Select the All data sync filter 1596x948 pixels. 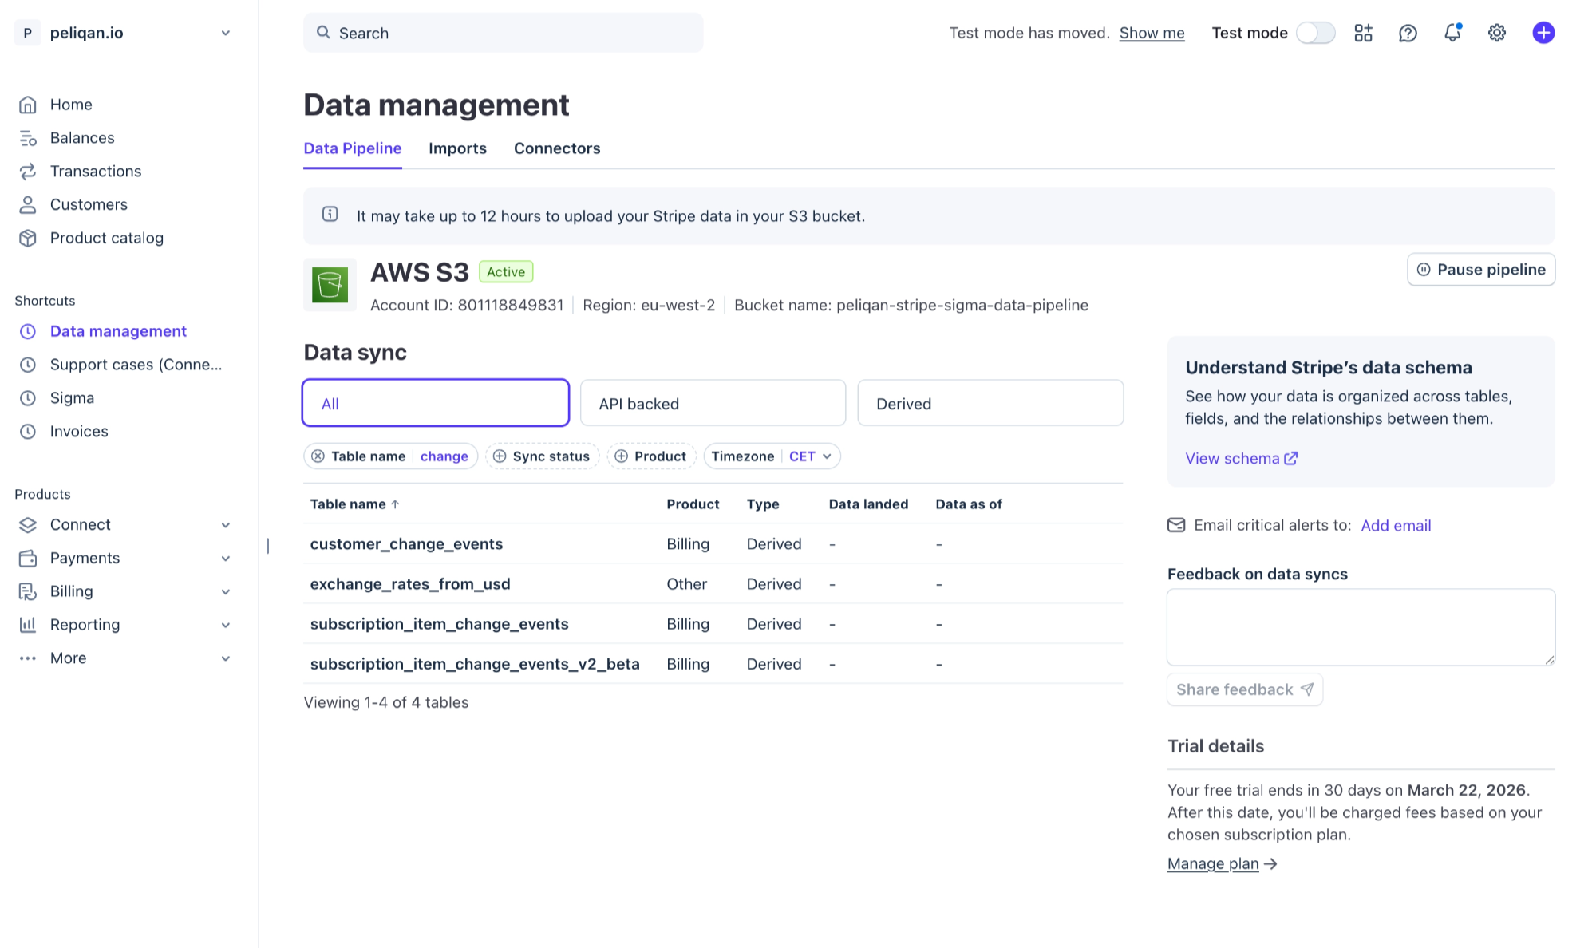pyautogui.click(x=436, y=403)
